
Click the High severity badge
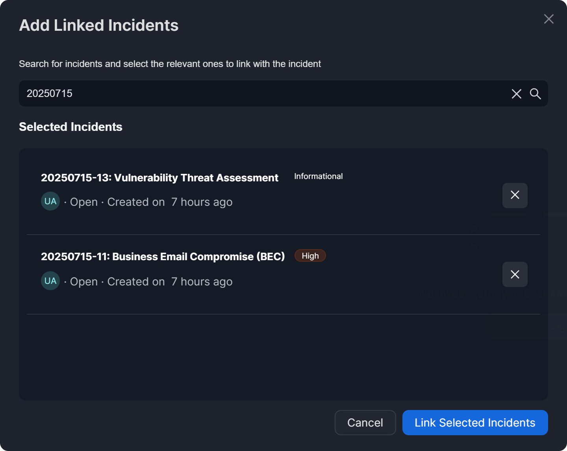[x=310, y=256]
